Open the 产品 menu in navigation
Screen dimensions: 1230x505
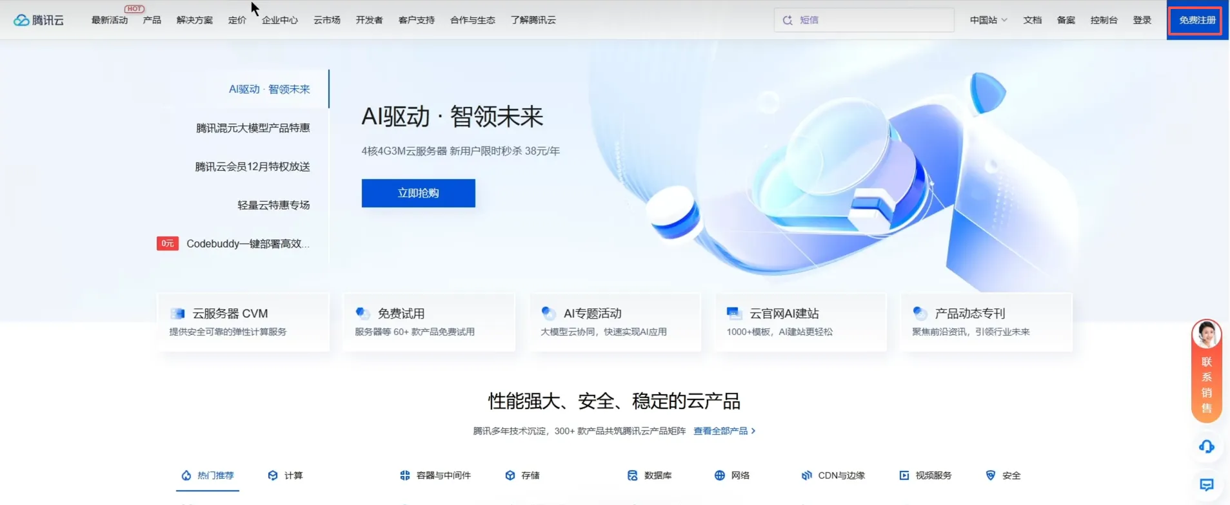[x=152, y=20]
